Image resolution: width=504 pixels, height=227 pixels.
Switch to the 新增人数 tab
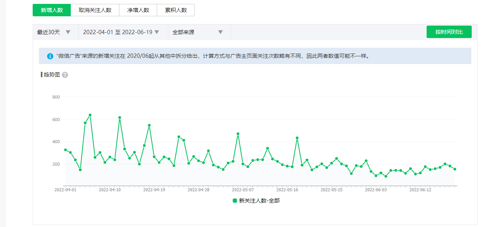[x=52, y=10]
